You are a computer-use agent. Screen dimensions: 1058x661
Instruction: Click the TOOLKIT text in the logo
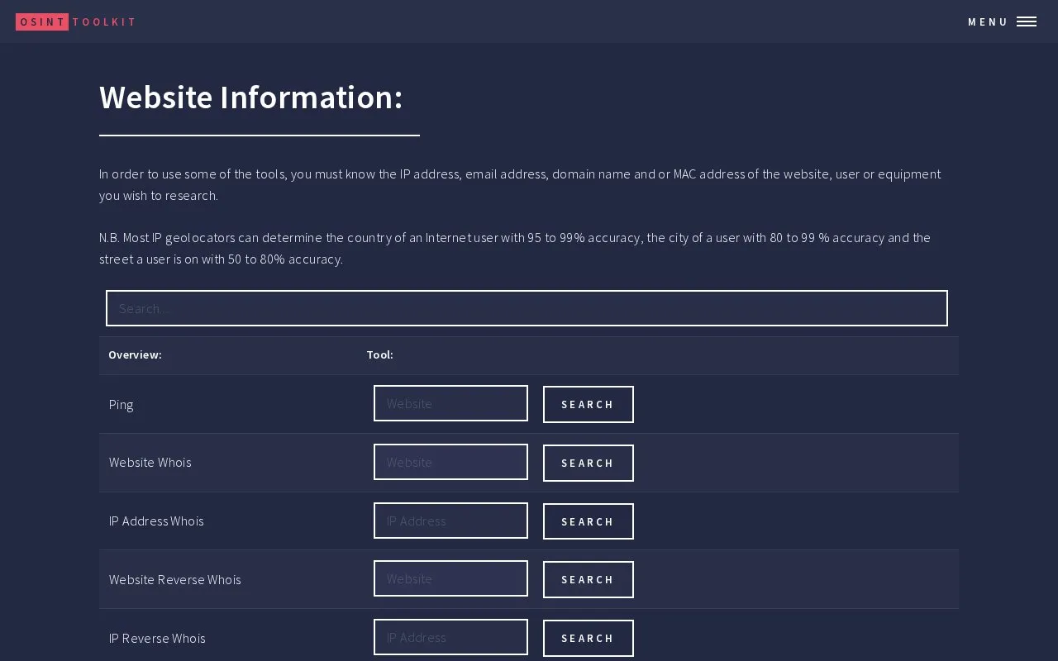[x=104, y=22]
